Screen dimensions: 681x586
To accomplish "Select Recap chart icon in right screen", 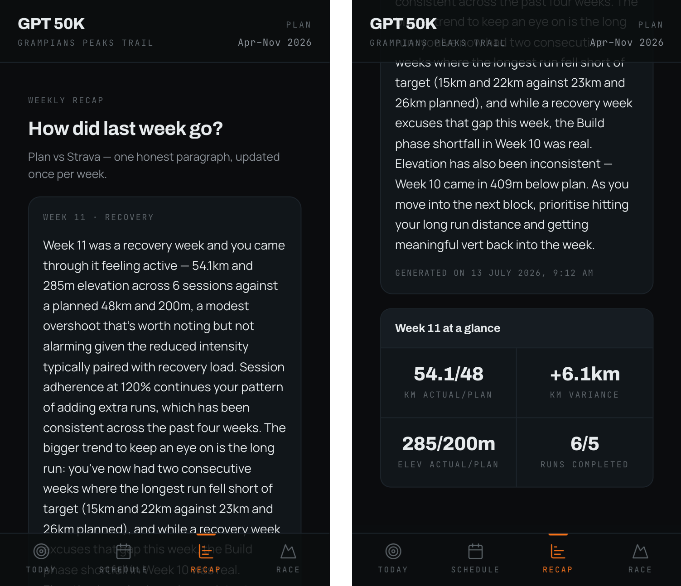I will [x=558, y=551].
